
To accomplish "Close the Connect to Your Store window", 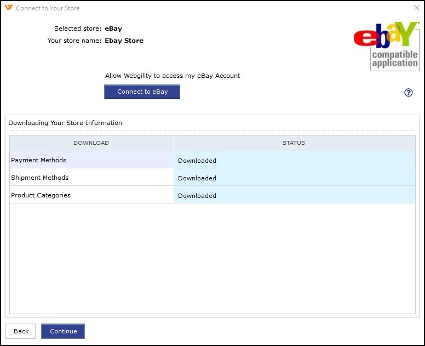I will pyautogui.click(x=416, y=8).
